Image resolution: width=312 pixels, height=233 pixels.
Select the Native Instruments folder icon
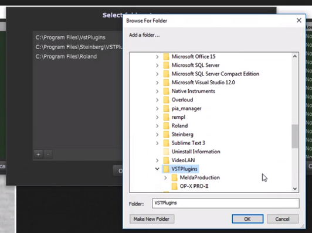coord(166,91)
